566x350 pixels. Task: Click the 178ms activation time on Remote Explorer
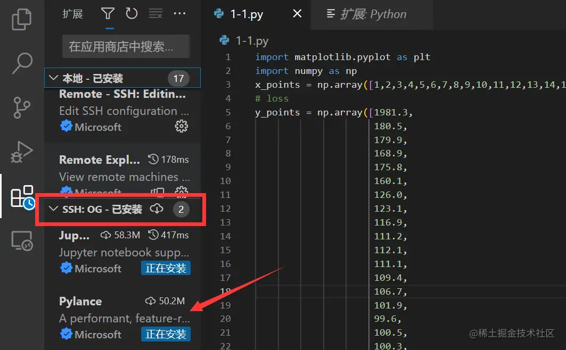tap(169, 160)
